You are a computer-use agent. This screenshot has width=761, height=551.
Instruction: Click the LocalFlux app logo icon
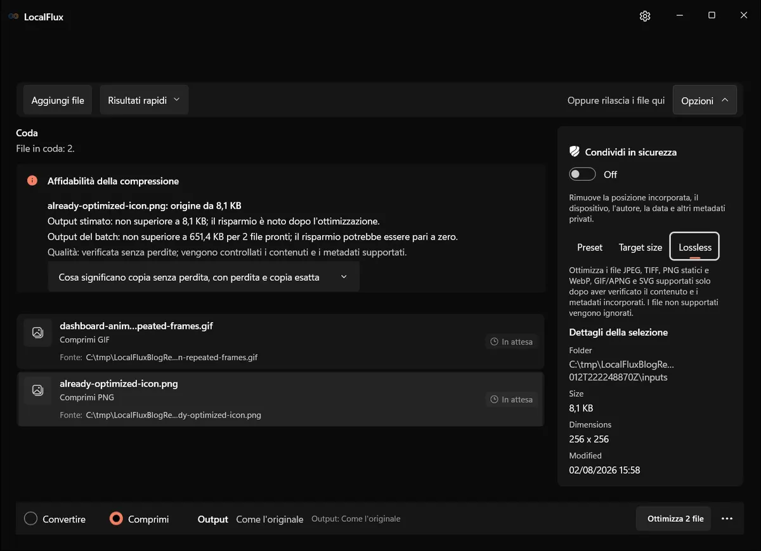[13, 16]
